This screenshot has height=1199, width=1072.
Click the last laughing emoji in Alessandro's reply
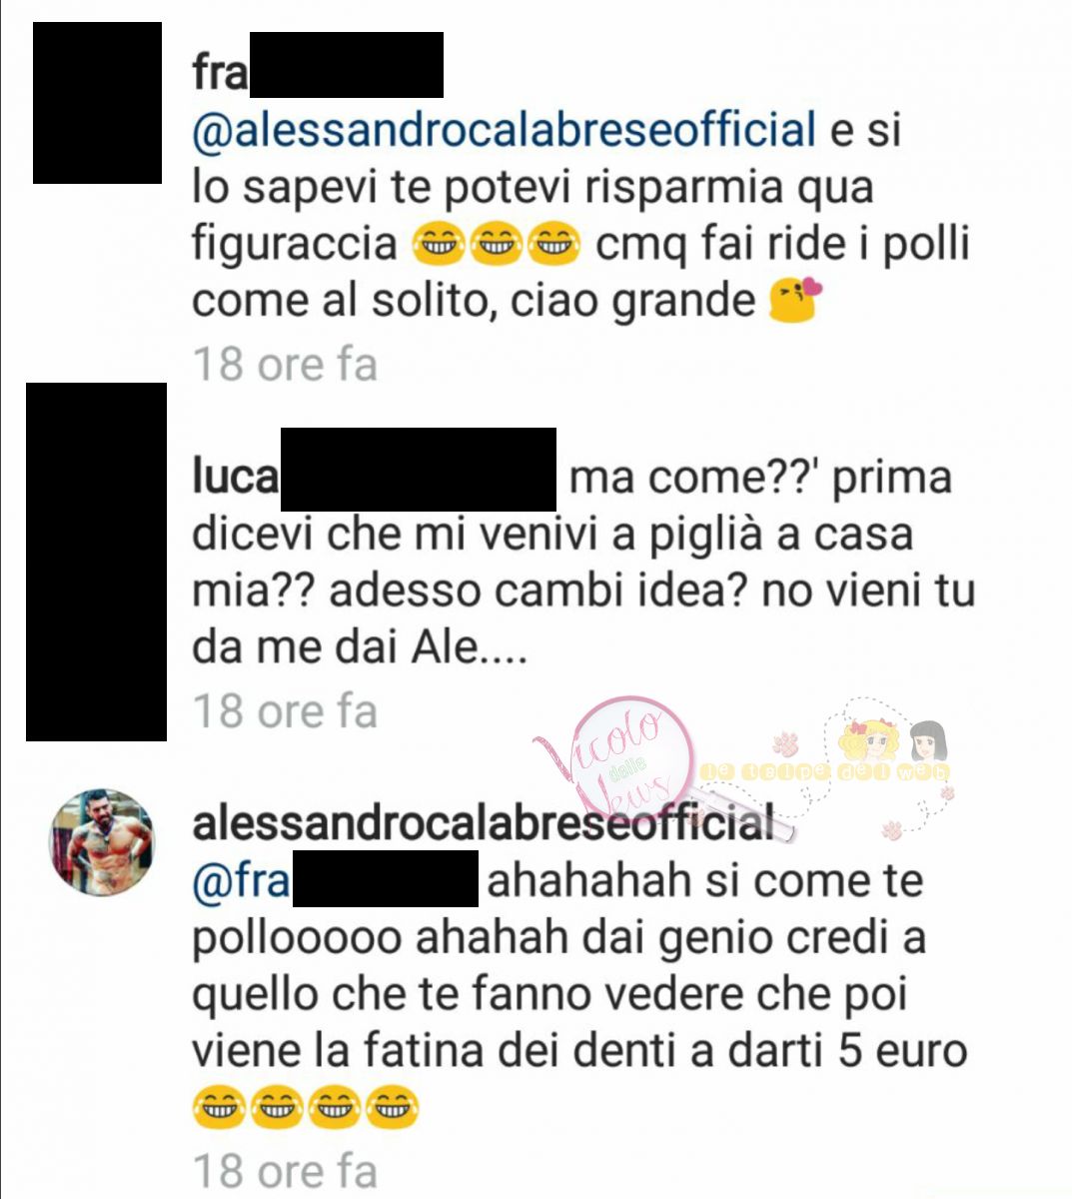tap(393, 1108)
